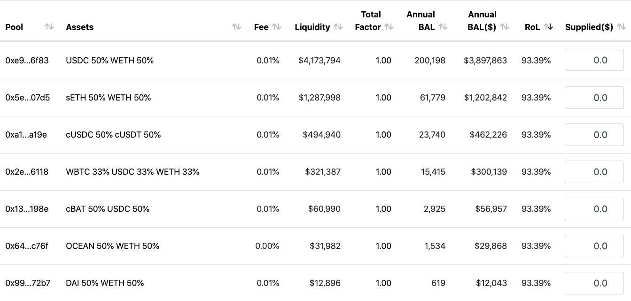Image resolution: width=631 pixels, height=301 pixels.
Task: Click the Liquidity sort arrows icon
Action: pyautogui.click(x=338, y=27)
